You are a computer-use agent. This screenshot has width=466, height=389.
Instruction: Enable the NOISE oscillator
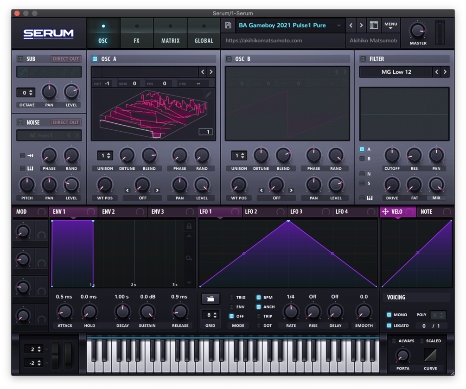[20, 122]
